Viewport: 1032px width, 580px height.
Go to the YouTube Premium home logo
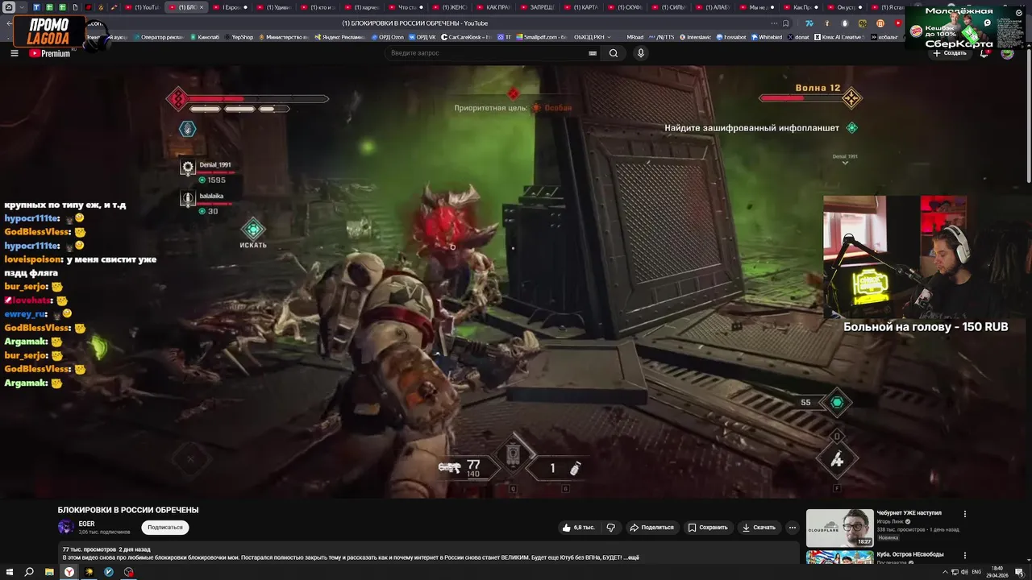[x=50, y=53]
